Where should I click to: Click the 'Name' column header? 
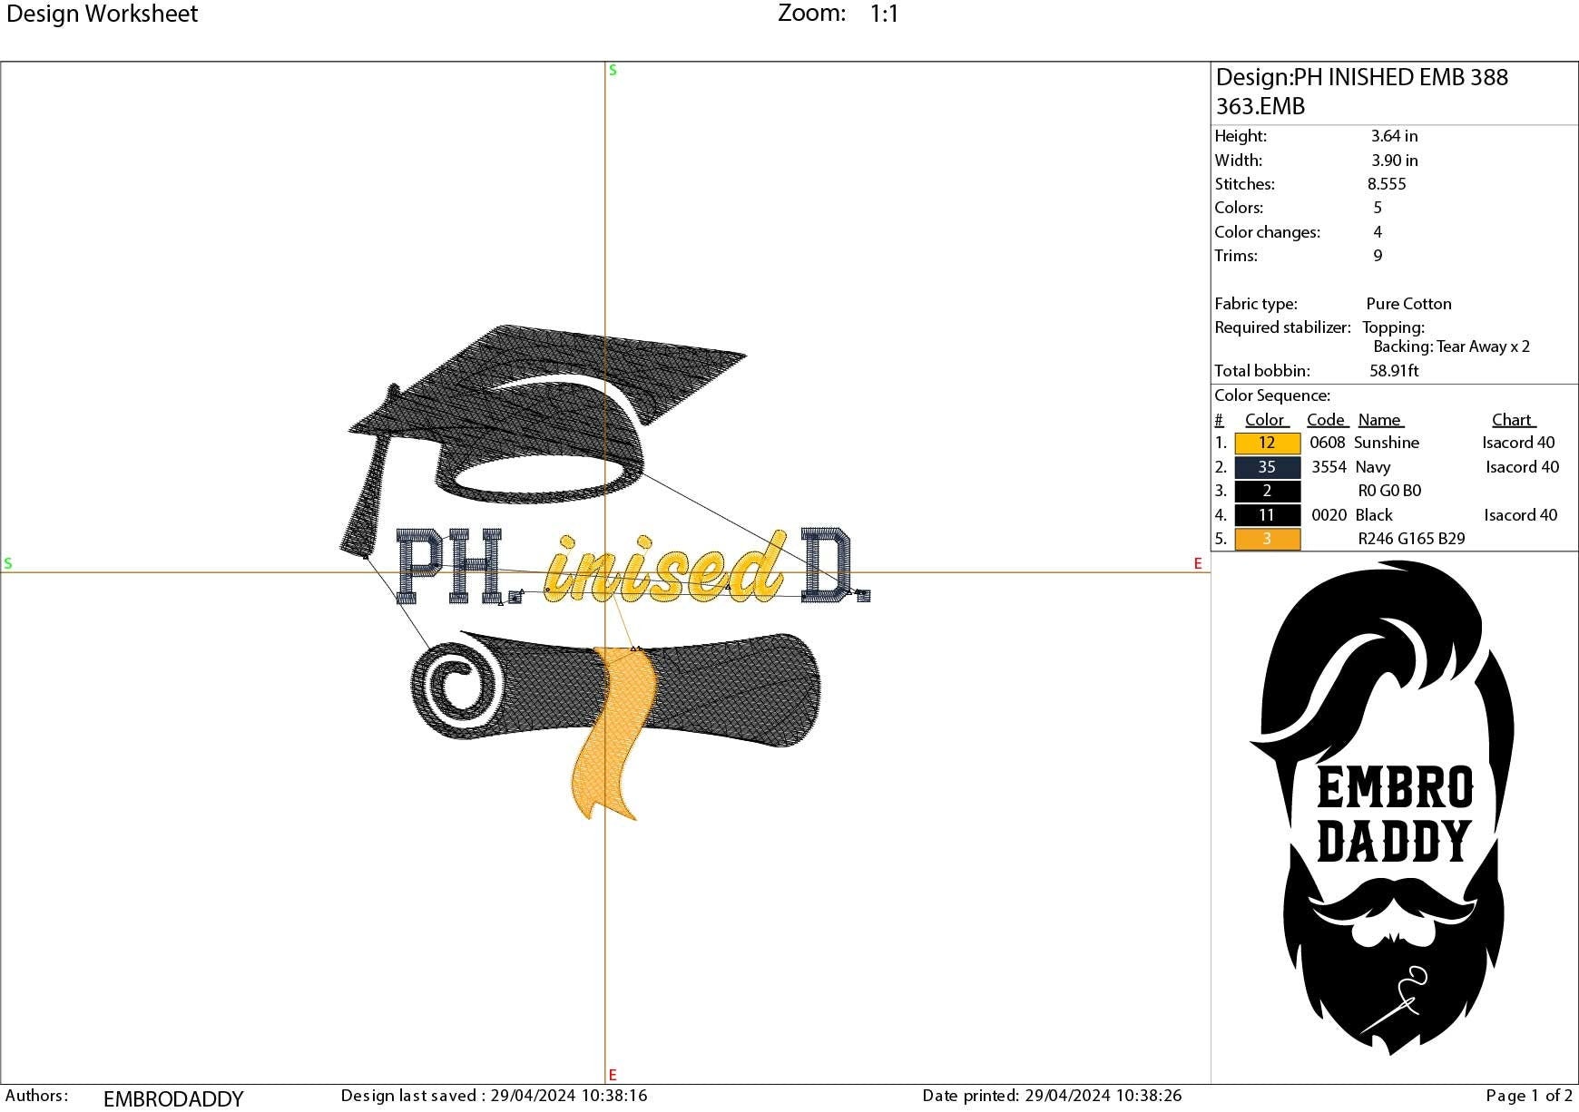1380,420
